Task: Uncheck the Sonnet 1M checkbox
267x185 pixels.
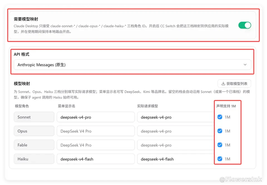Action: [220, 117]
